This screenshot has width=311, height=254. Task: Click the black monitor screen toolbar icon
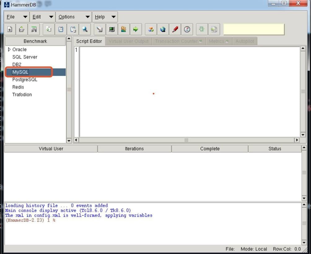112,29
